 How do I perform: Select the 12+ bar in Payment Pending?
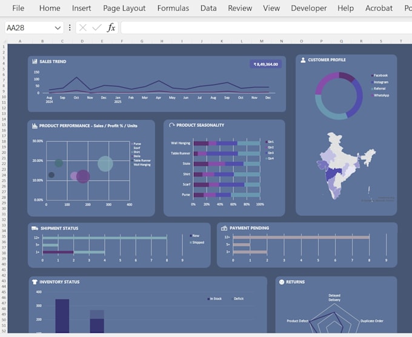click(301, 238)
